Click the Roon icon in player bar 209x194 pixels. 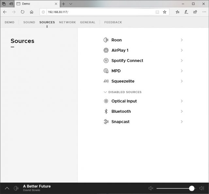(16, 188)
